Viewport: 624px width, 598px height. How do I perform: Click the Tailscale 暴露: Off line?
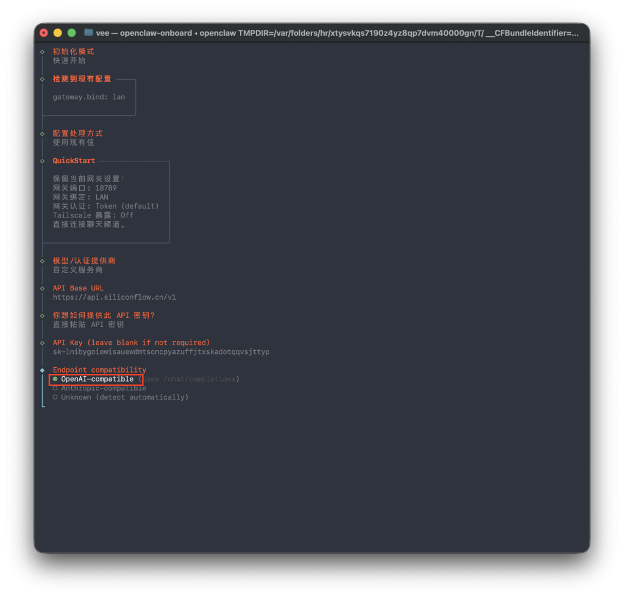[93, 215]
